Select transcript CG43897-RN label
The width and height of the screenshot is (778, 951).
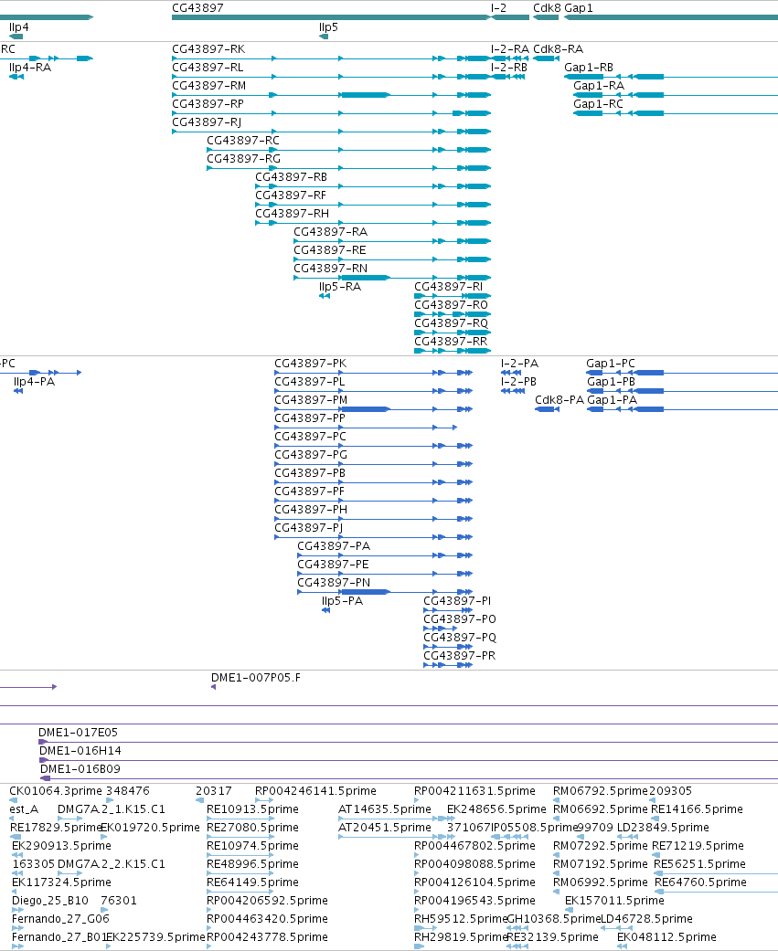pyautogui.click(x=330, y=268)
